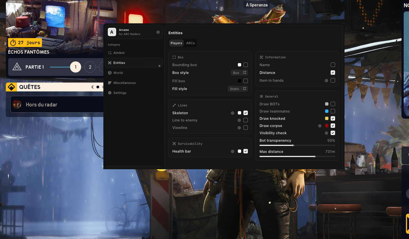This screenshot has width=409, height=239.
Task: Open the Fill style Static dropdown
Action: pyautogui.click(x=238, y=89)
